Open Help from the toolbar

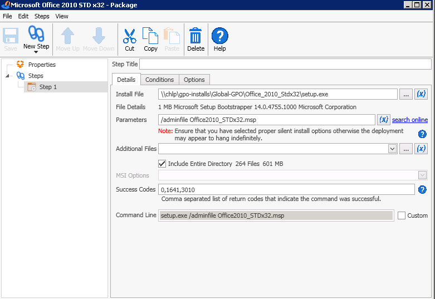pyautogui.click(x=219, y=36)
